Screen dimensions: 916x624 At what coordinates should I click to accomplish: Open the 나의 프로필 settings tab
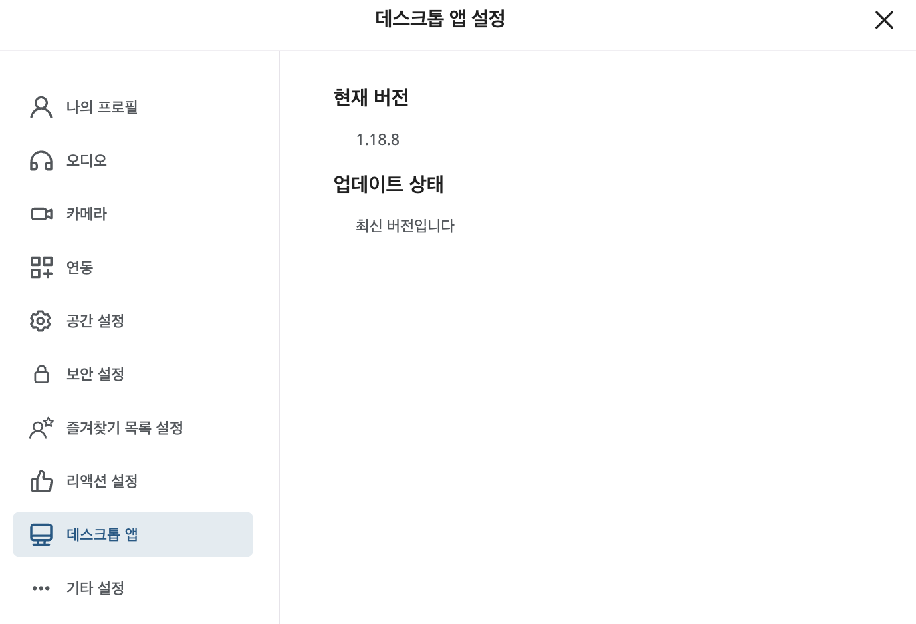tap(102, 107)
